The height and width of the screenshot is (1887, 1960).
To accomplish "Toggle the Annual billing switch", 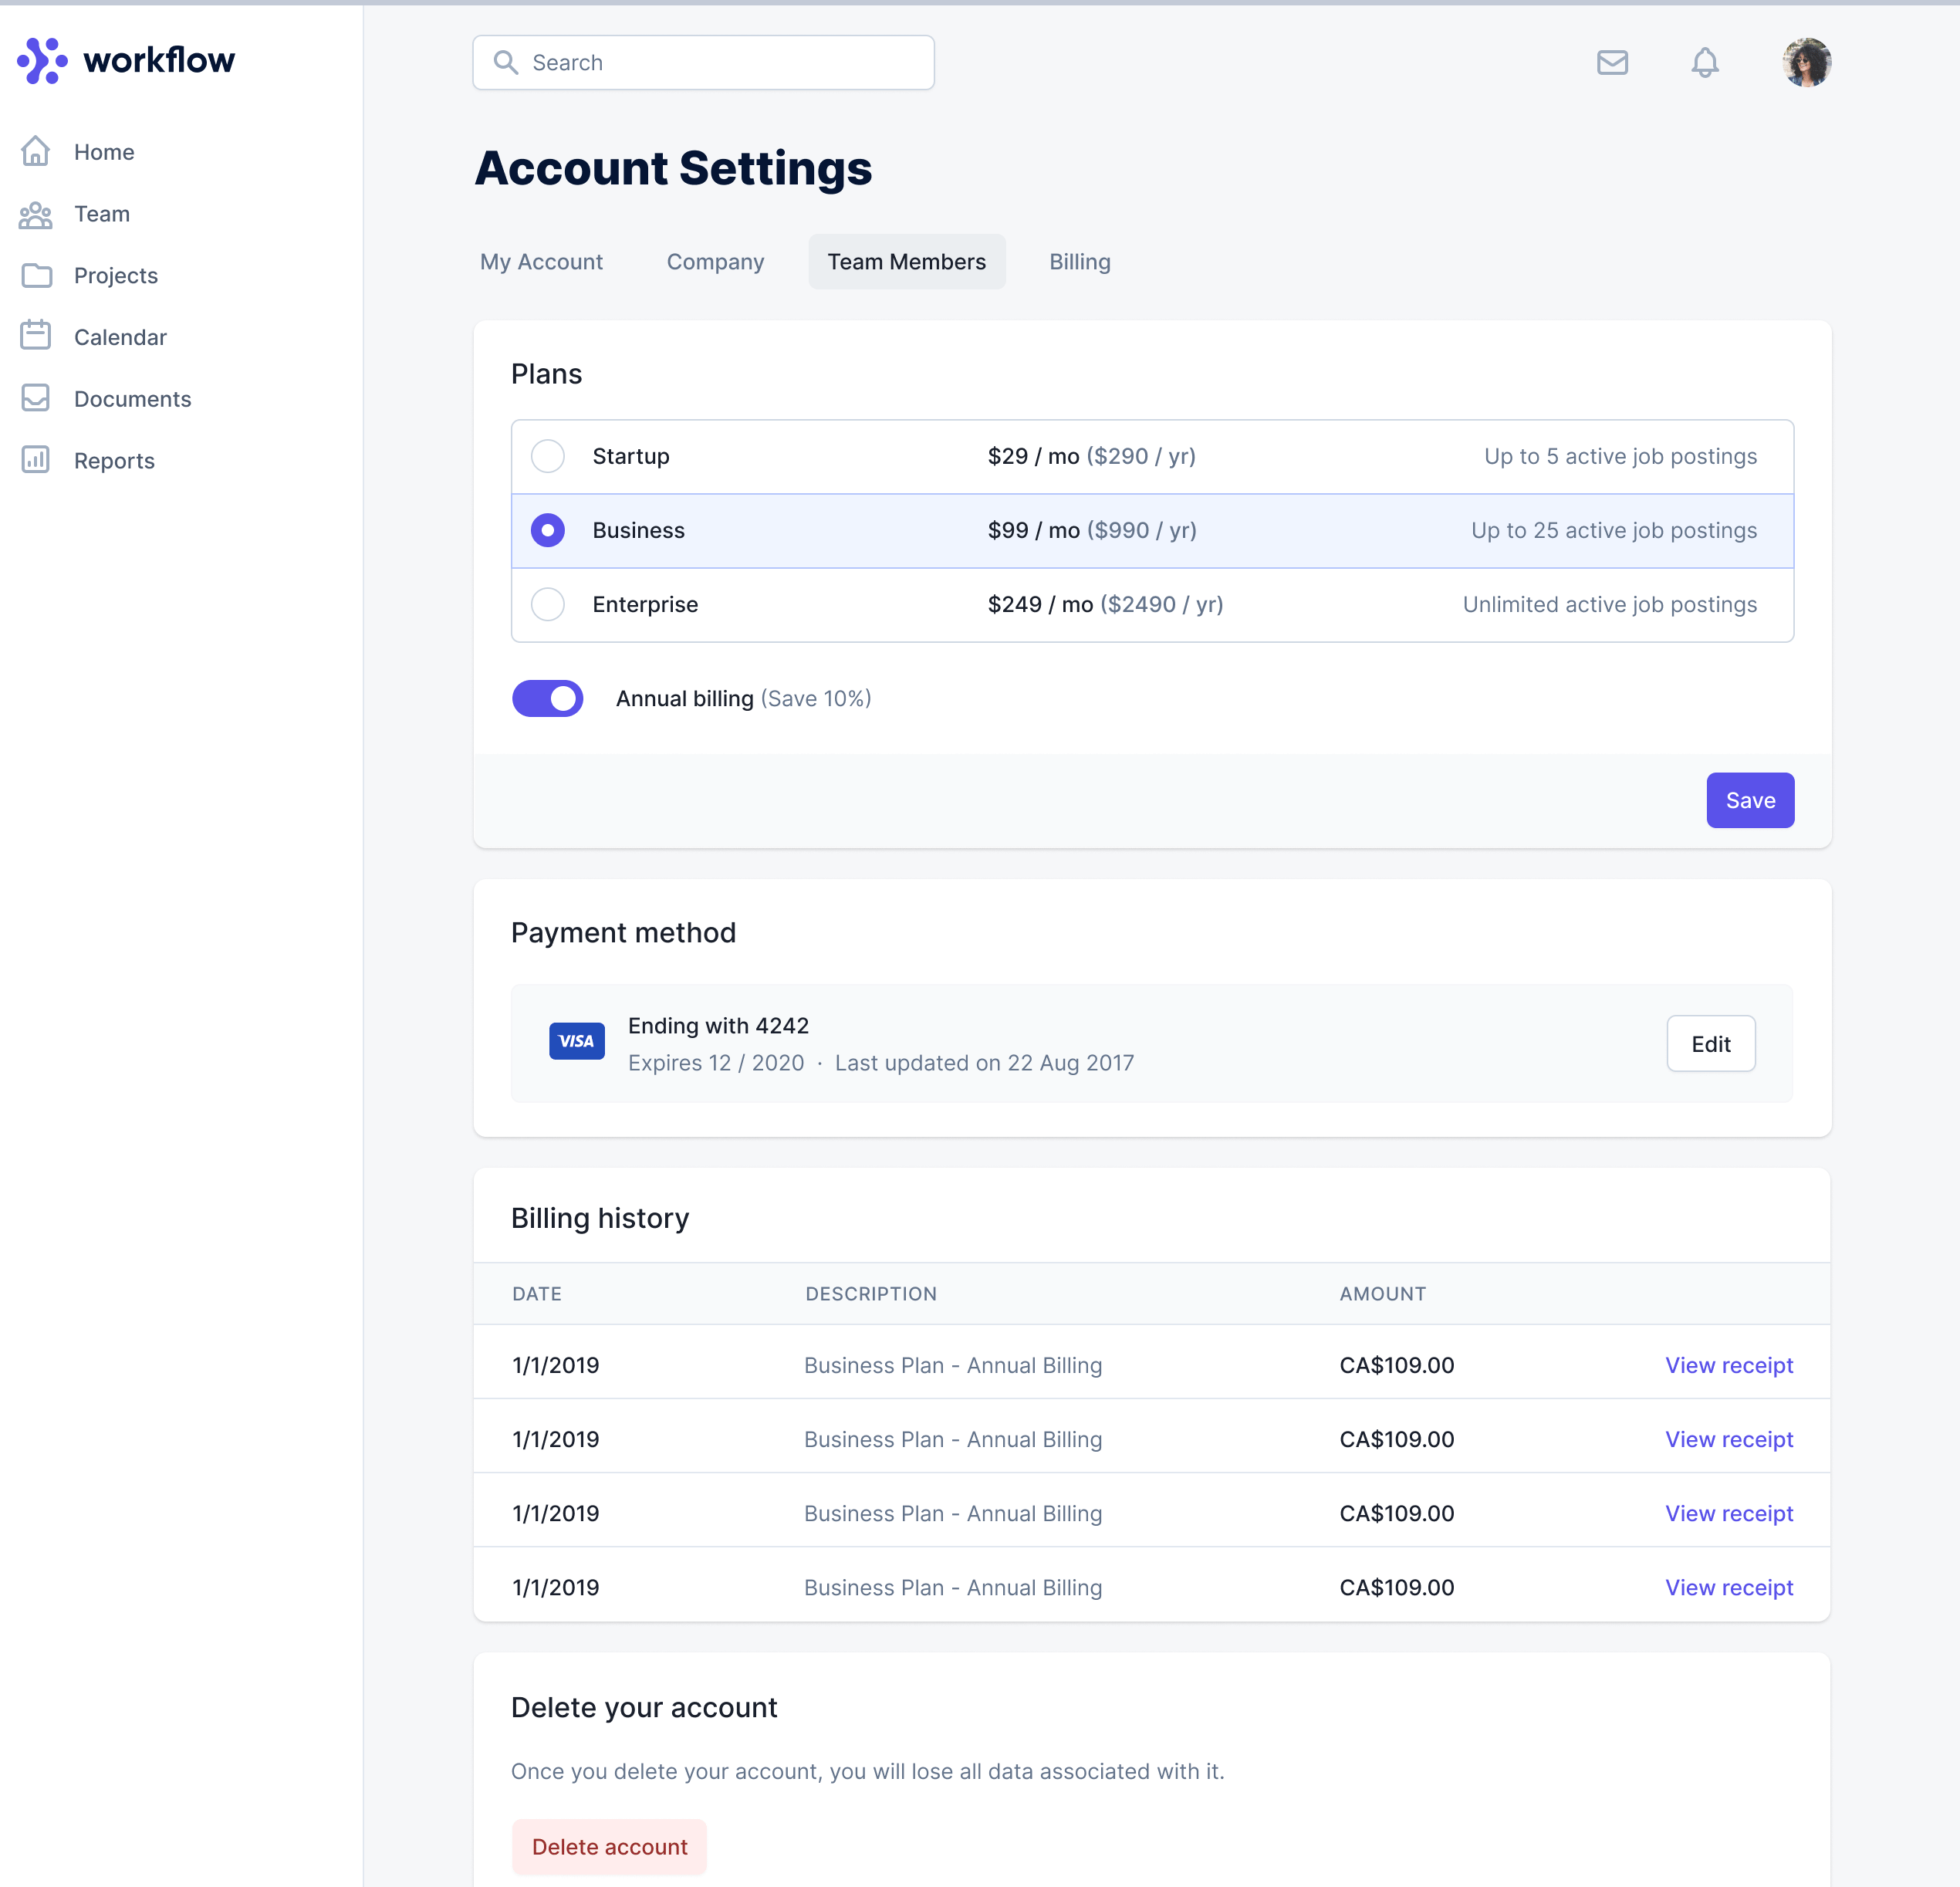I will point(548,699).
